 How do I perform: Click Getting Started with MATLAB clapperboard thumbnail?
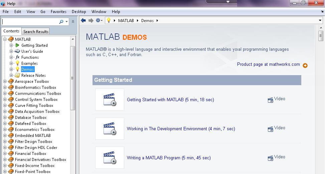click(110, 100)
